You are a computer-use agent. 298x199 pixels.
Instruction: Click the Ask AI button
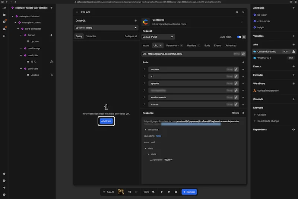tap(108, 192)
